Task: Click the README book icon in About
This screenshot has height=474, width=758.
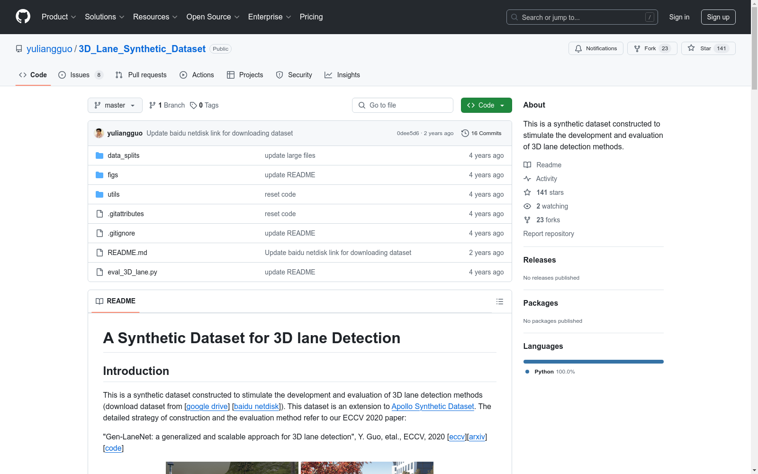Action: click(x=527, y=165)
